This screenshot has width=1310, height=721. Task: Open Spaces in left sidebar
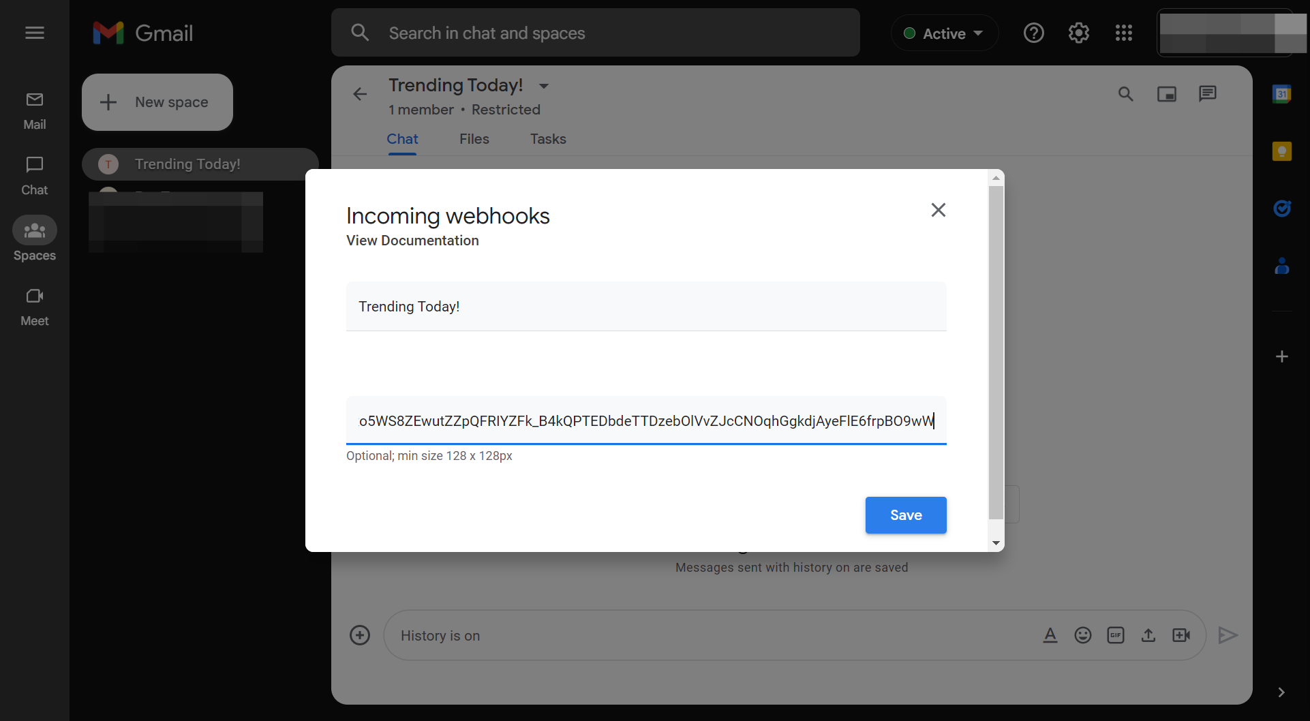pos(35,240)
